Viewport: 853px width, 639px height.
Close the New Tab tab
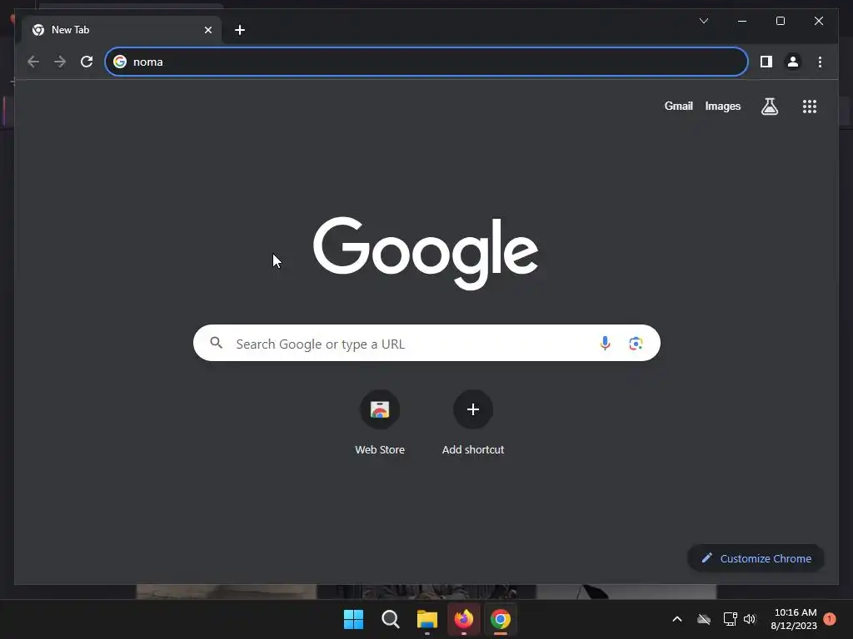[x=207, y=30]
